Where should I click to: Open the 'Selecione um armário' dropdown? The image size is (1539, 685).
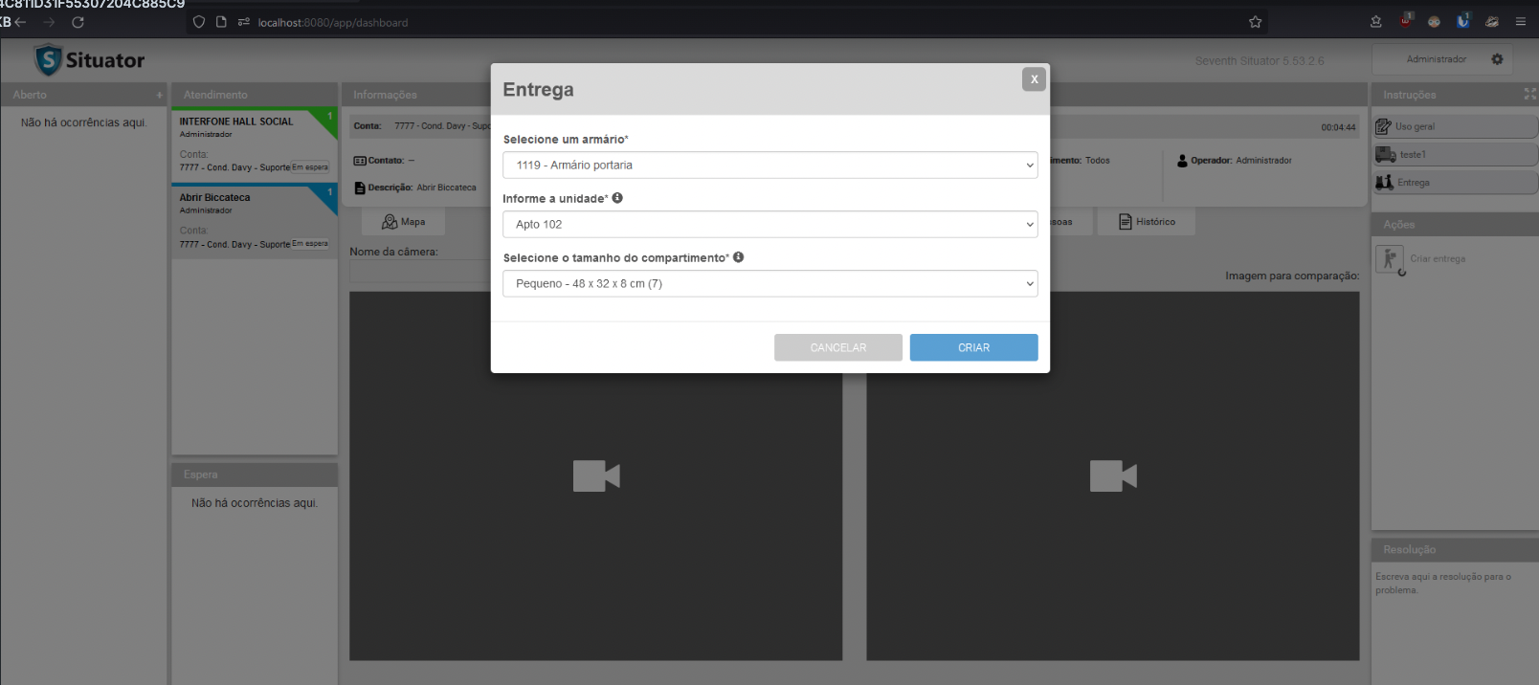(x=769, y=166)
